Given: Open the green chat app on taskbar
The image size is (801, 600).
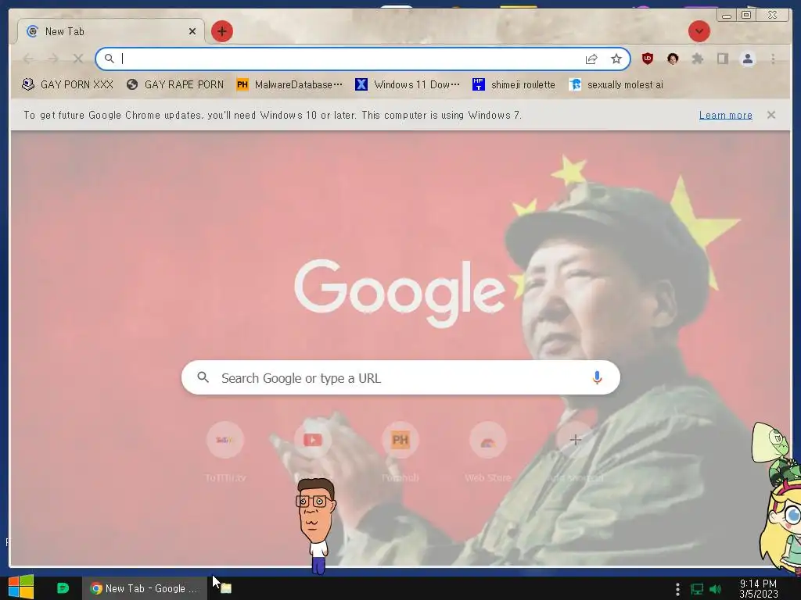Looking at the screenshot, I should pos(63,588).
